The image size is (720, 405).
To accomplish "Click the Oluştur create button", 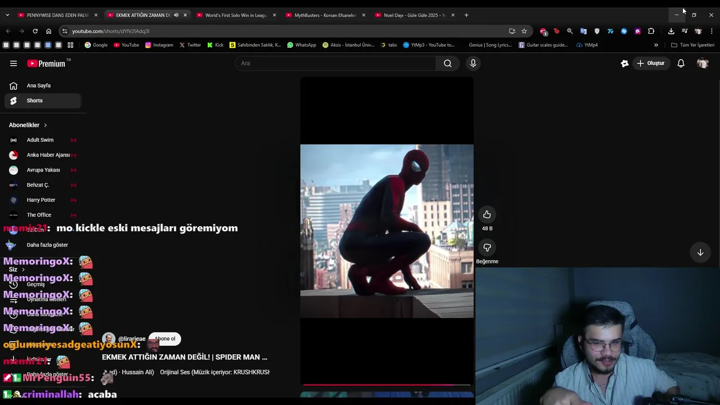I will [651, 64].
